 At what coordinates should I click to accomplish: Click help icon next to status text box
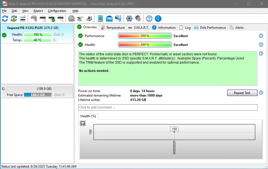(261, 53)
